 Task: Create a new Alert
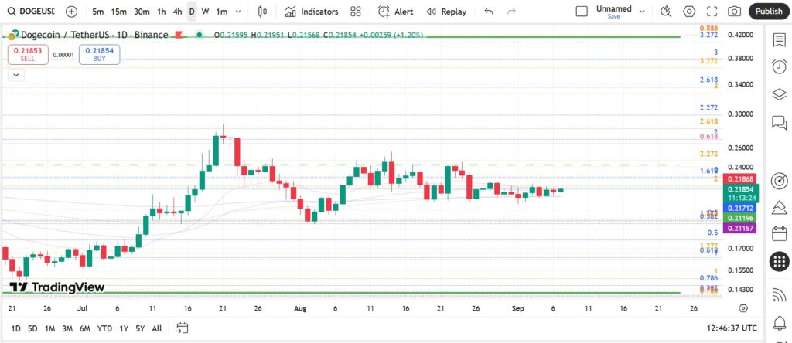point(395,11)
